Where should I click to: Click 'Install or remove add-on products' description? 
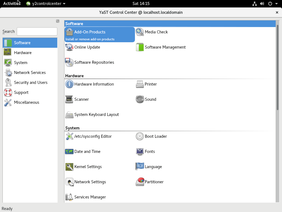[x=90, y=39]
